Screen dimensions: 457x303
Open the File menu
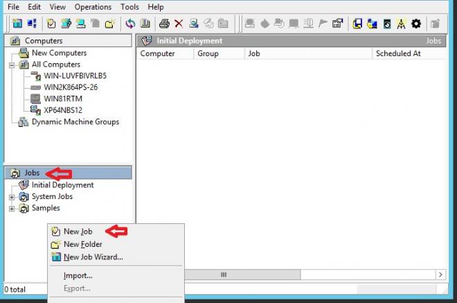click(x=13, y=7)
